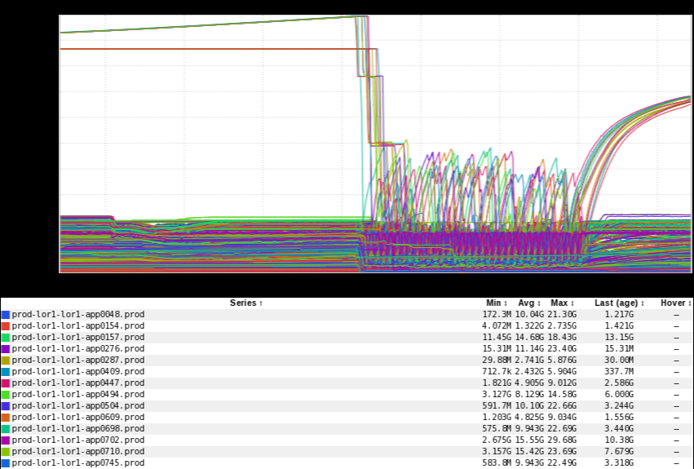
Task: Toggle series prod-lor1-lor1-app0504.prod in legend
Action: point(77,406)
